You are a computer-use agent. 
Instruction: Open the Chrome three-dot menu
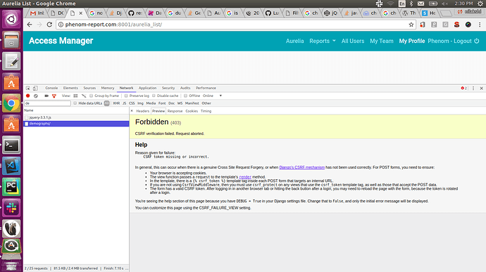click(x=480, y=25)
